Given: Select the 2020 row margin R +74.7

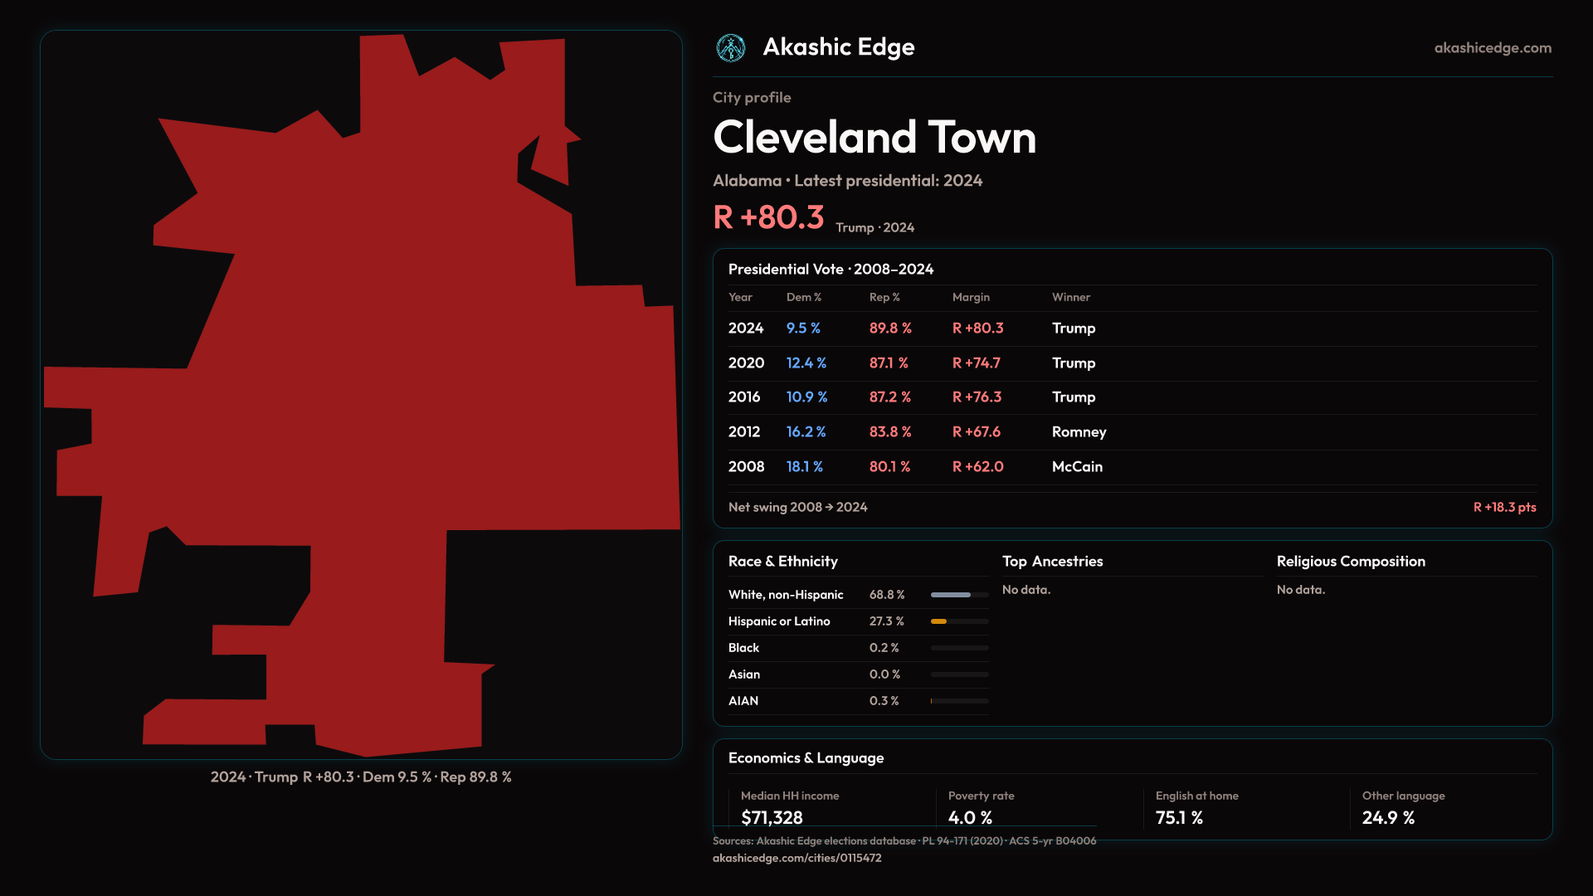Looking at the screenshot, I should point(976,363).
